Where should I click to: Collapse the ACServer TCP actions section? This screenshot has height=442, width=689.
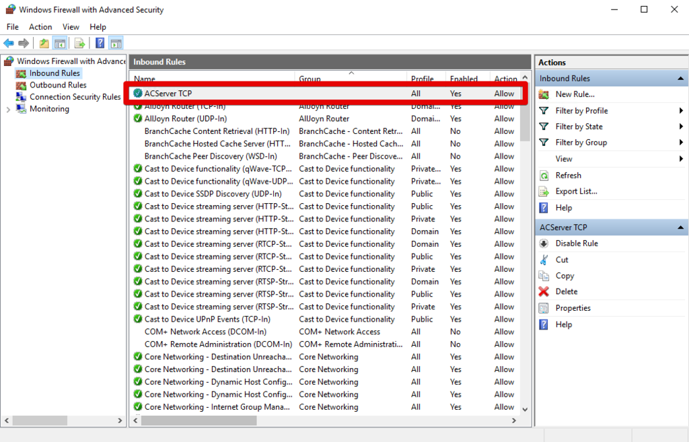(x=680, y=227)
